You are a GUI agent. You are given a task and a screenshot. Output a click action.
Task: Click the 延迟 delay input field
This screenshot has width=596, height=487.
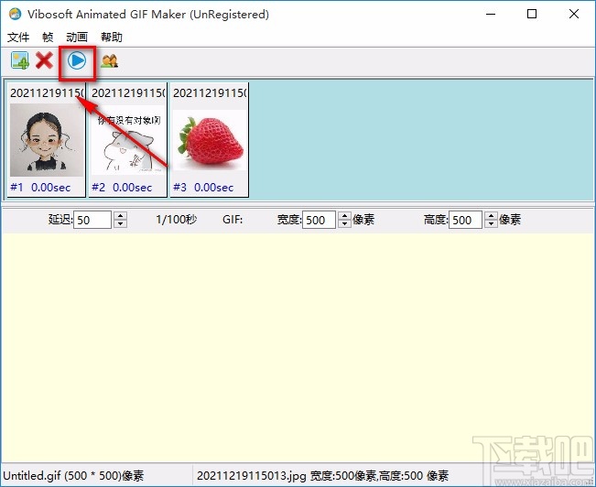tap(92, 220)
